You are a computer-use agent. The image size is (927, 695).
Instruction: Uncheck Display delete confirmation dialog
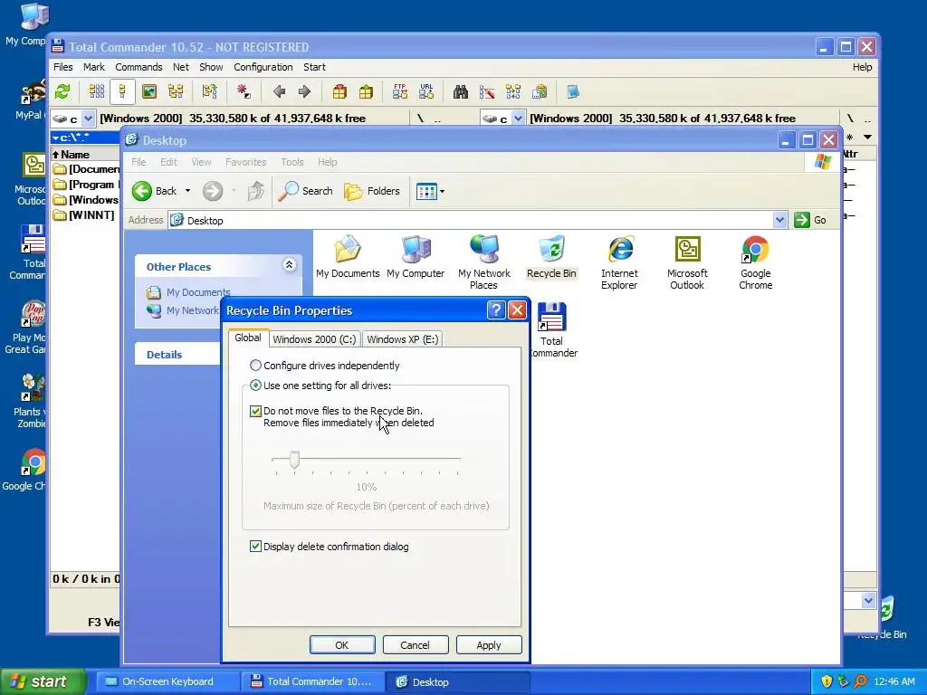point(255,547)
